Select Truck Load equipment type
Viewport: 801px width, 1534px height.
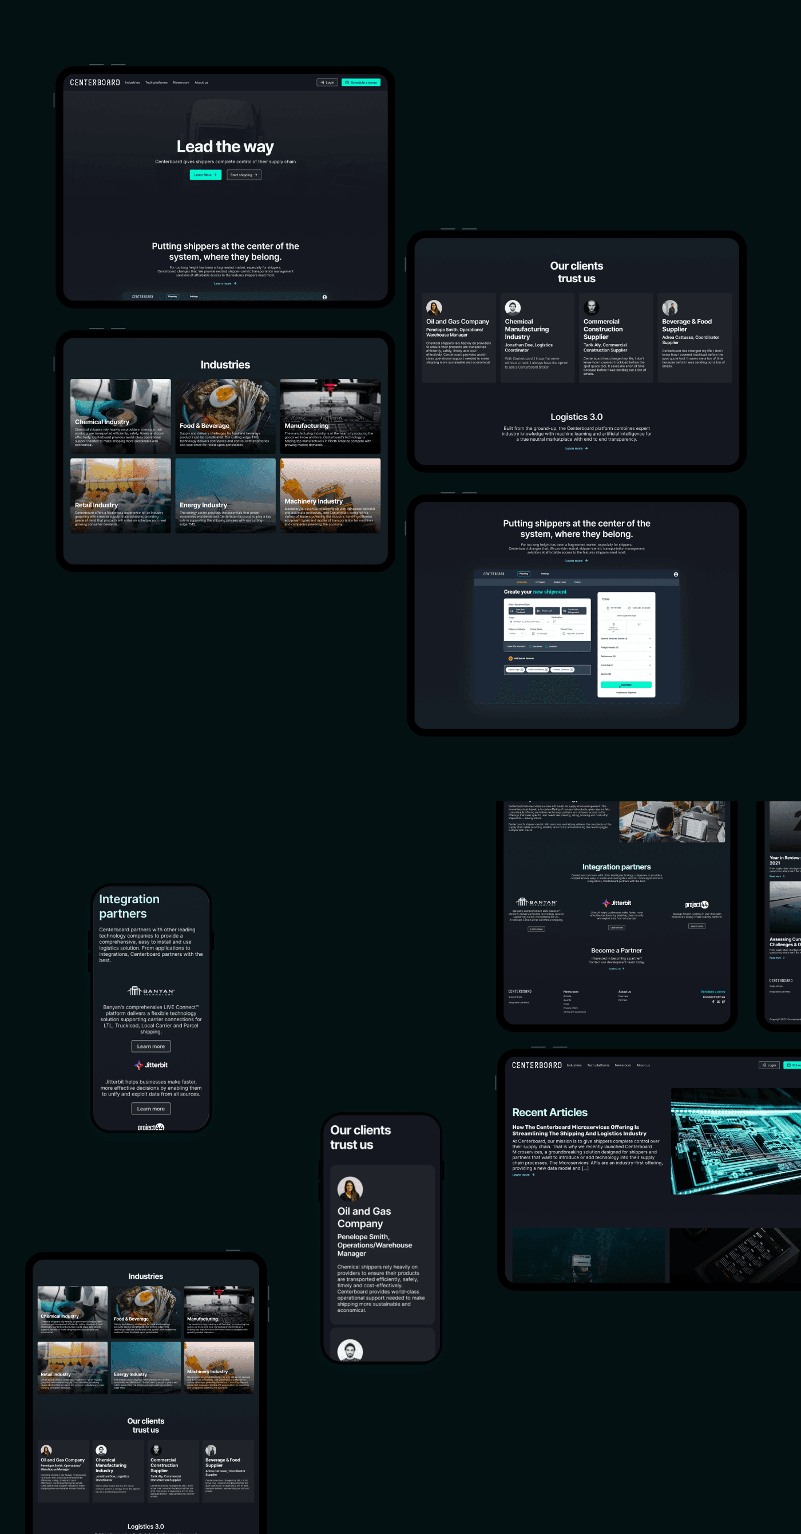click(548, 611)
